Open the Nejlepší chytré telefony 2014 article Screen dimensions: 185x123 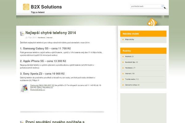click(51, 33)
